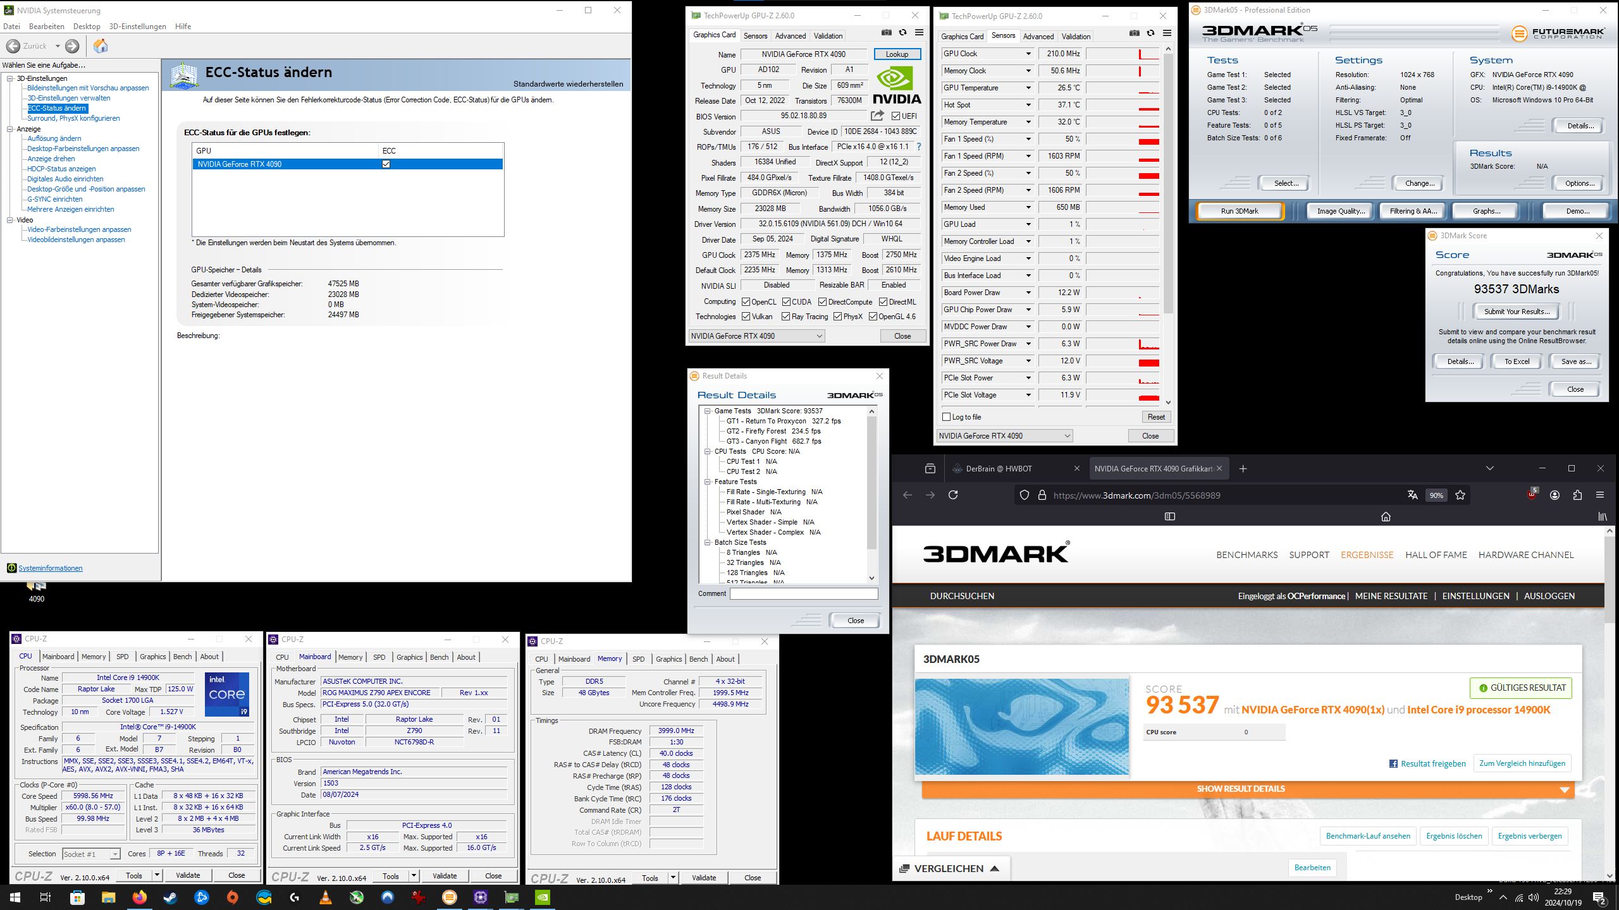This screenshot has width=1619, height=910.
Task: Open the notification center icon in the system tray
Action: tap(1599, 897)
